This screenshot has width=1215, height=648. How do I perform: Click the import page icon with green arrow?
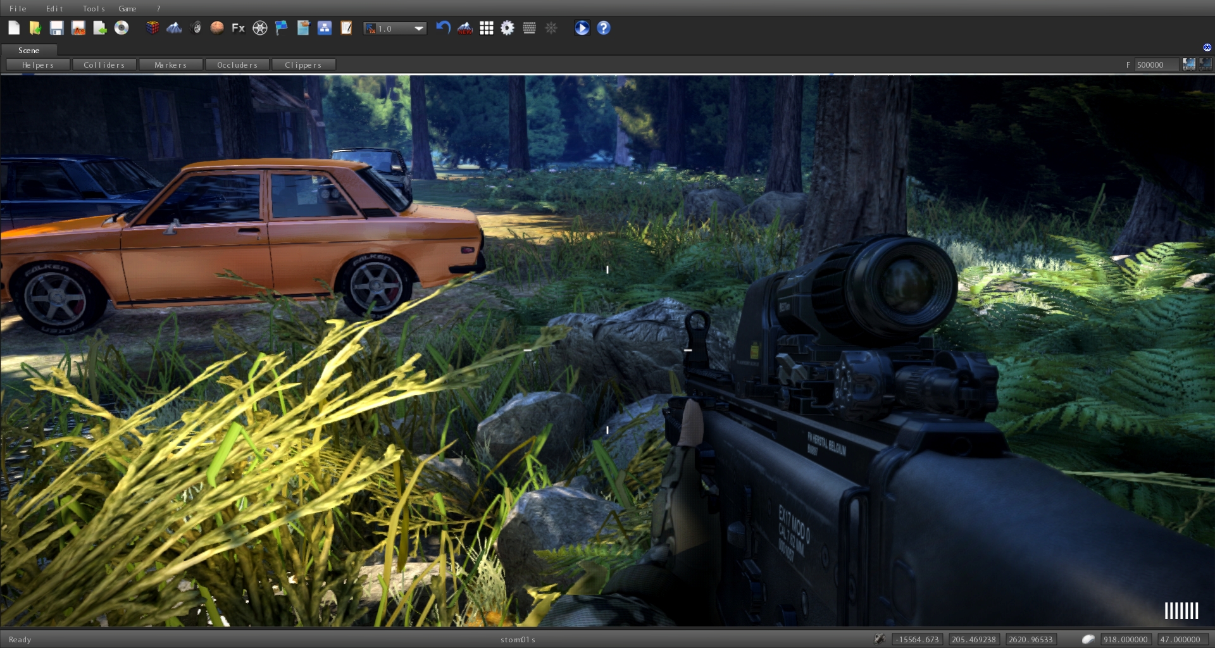tap(100, 28)
